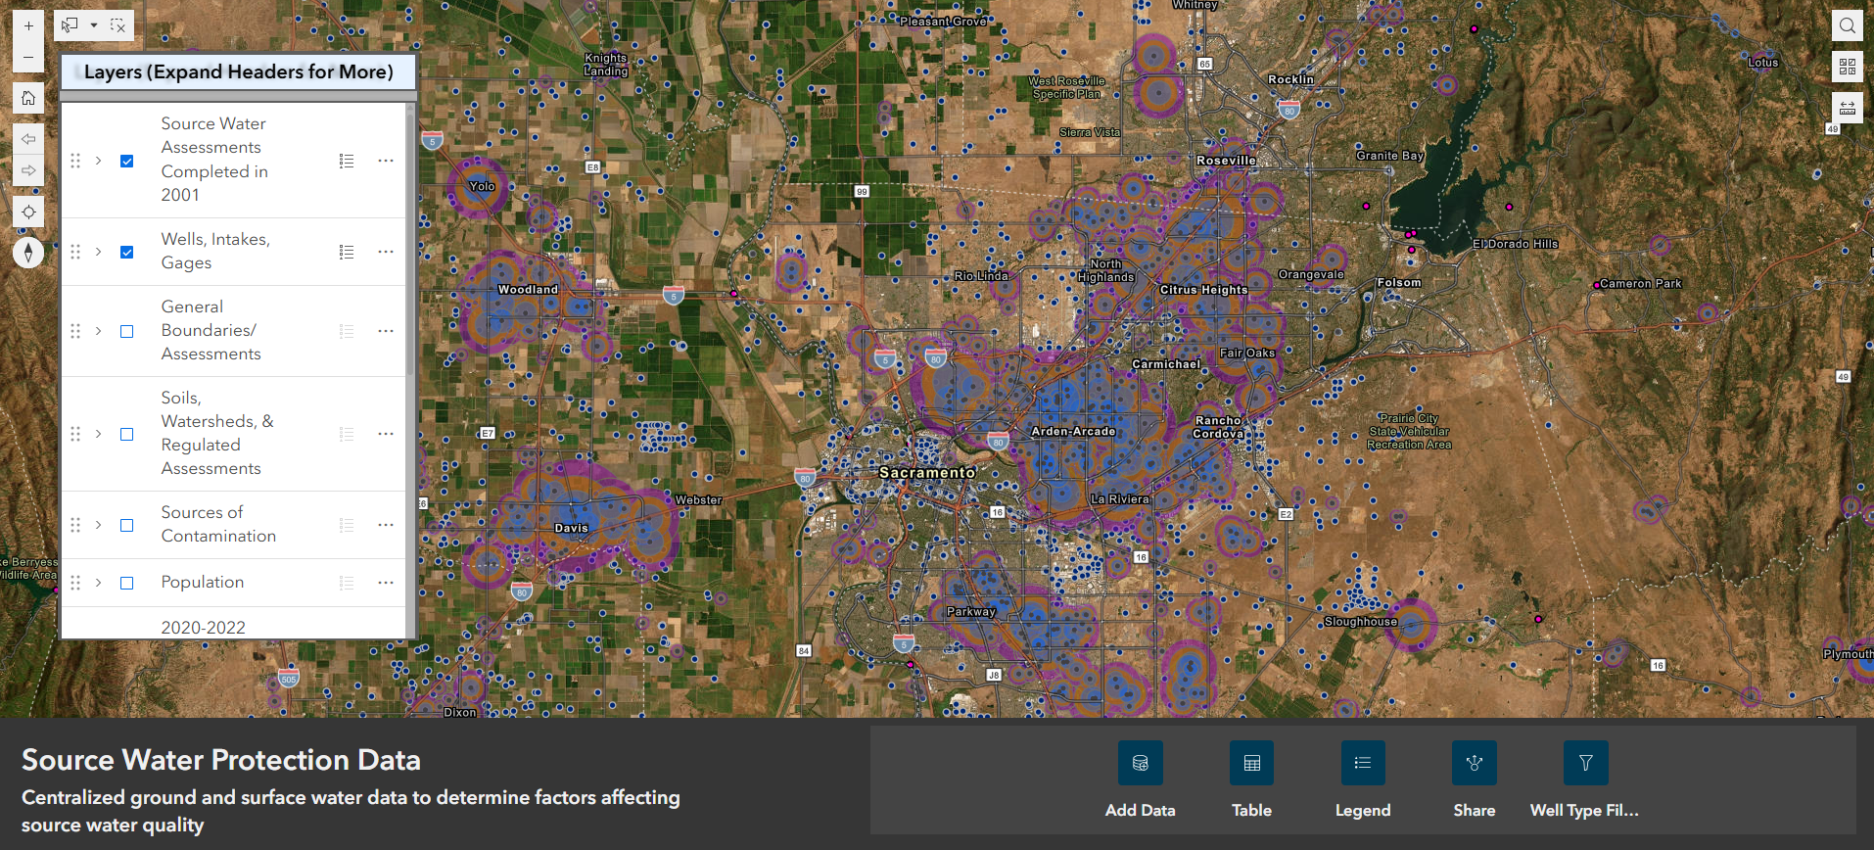Expand the Population layer group
This screenshot has width=1874, height=850.
tap(99, 583)
